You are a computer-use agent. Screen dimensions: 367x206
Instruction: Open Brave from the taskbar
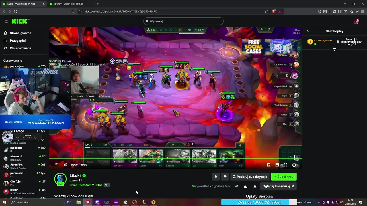point(88,202)
